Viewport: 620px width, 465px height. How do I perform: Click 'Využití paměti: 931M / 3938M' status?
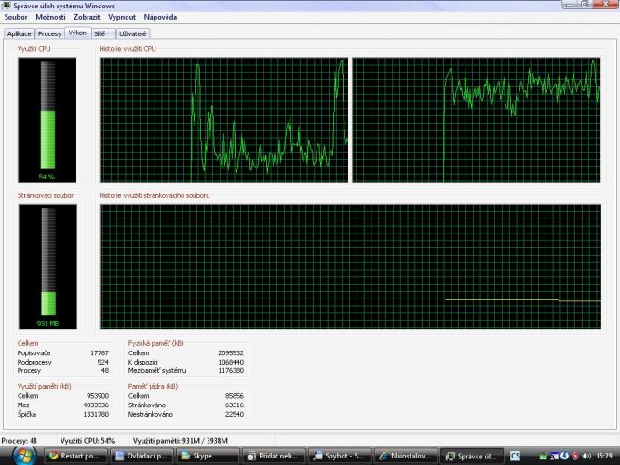pos(181,441)
